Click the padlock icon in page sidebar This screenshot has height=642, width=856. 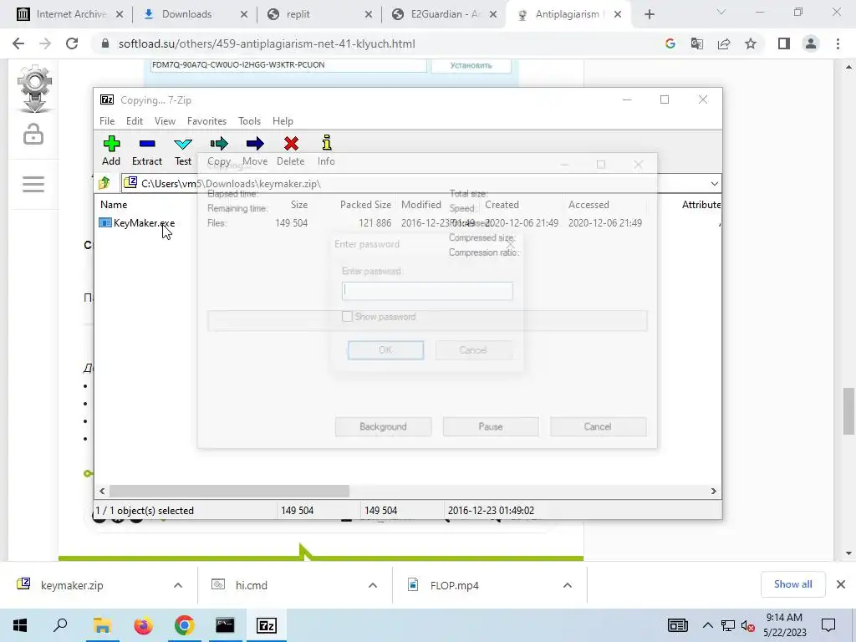(x=33, y=135)
